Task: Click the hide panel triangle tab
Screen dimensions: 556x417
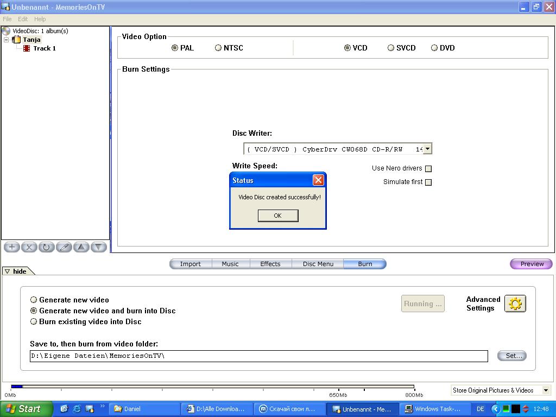Action: [x=8, y=271]
